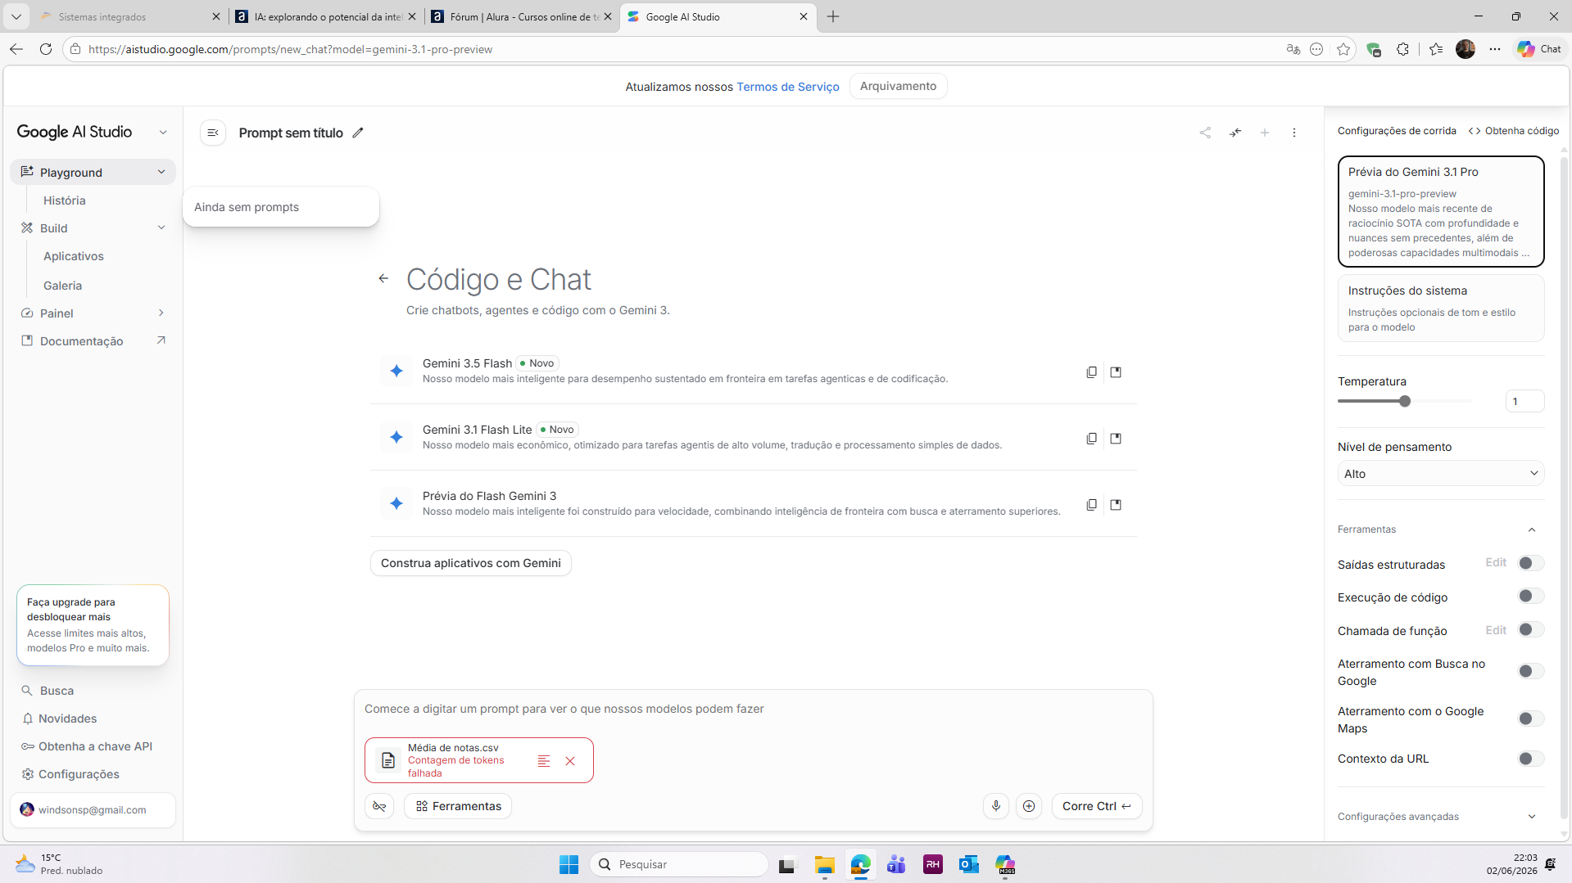
Task: Enable Aterramento com Busca no Google
Action: pyautogui.click(x=1530, y=671)
